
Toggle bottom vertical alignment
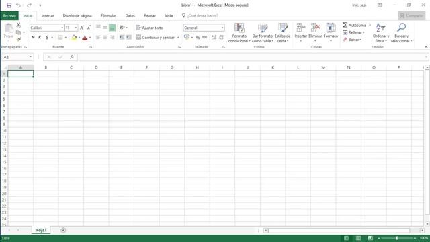112,28
